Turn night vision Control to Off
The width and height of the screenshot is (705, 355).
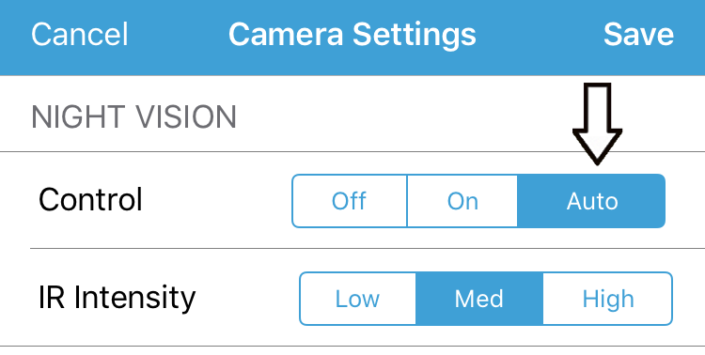tap(350, 201)
